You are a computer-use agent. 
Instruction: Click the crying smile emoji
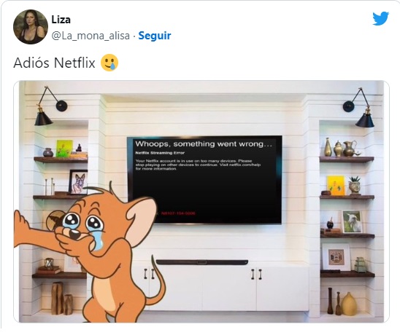tap(109, 63)
